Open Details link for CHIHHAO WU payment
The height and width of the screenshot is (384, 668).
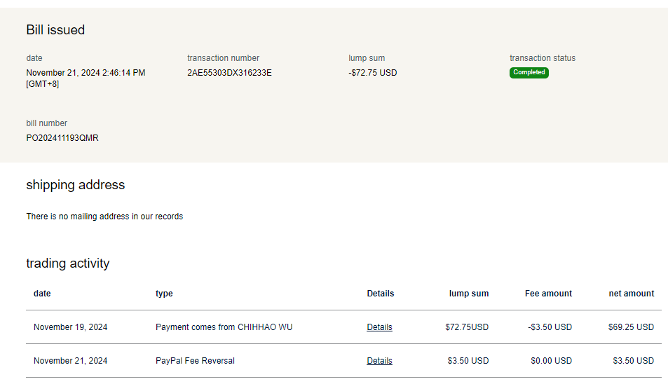point(379,327)
